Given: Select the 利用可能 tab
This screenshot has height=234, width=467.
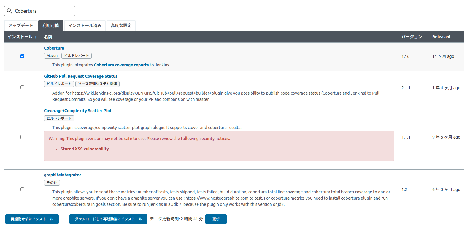Looking at the screenshot, I should point(51,26).
